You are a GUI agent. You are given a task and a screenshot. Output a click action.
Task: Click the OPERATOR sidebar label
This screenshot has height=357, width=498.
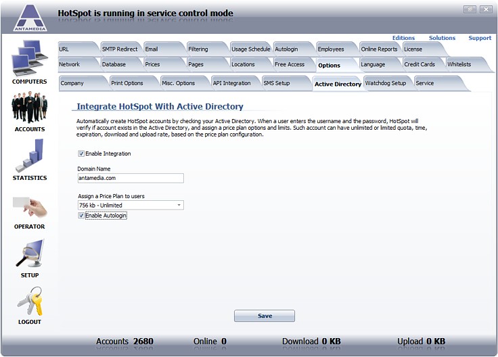click(x=30, y=227)
